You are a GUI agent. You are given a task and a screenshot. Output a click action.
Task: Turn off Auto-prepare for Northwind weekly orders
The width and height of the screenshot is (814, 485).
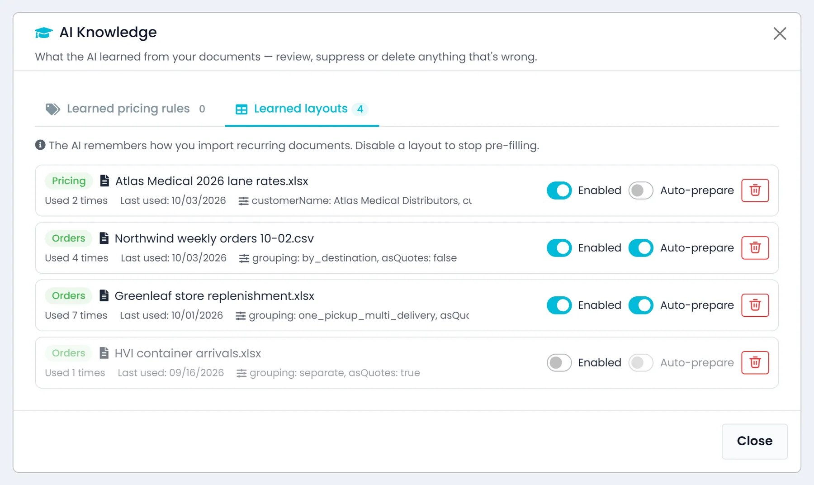pyautogui.click(x=641, y=248)
